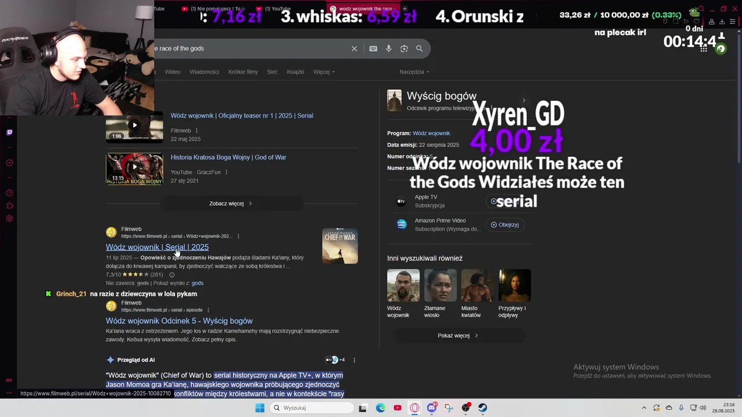Select Przypływy i odpływy related card

pos(514,294)
